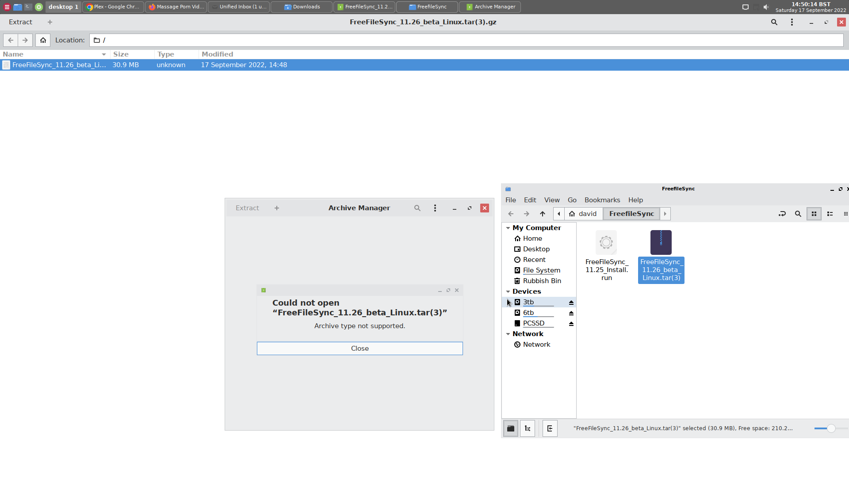Click plus icon in small Archive Manager window
The image size is (849, 477).
tap(277, 208)
